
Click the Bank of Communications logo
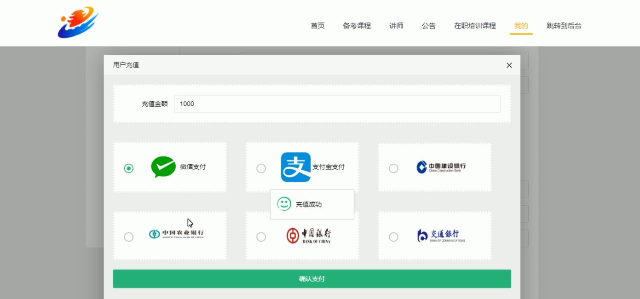[441, 236]
